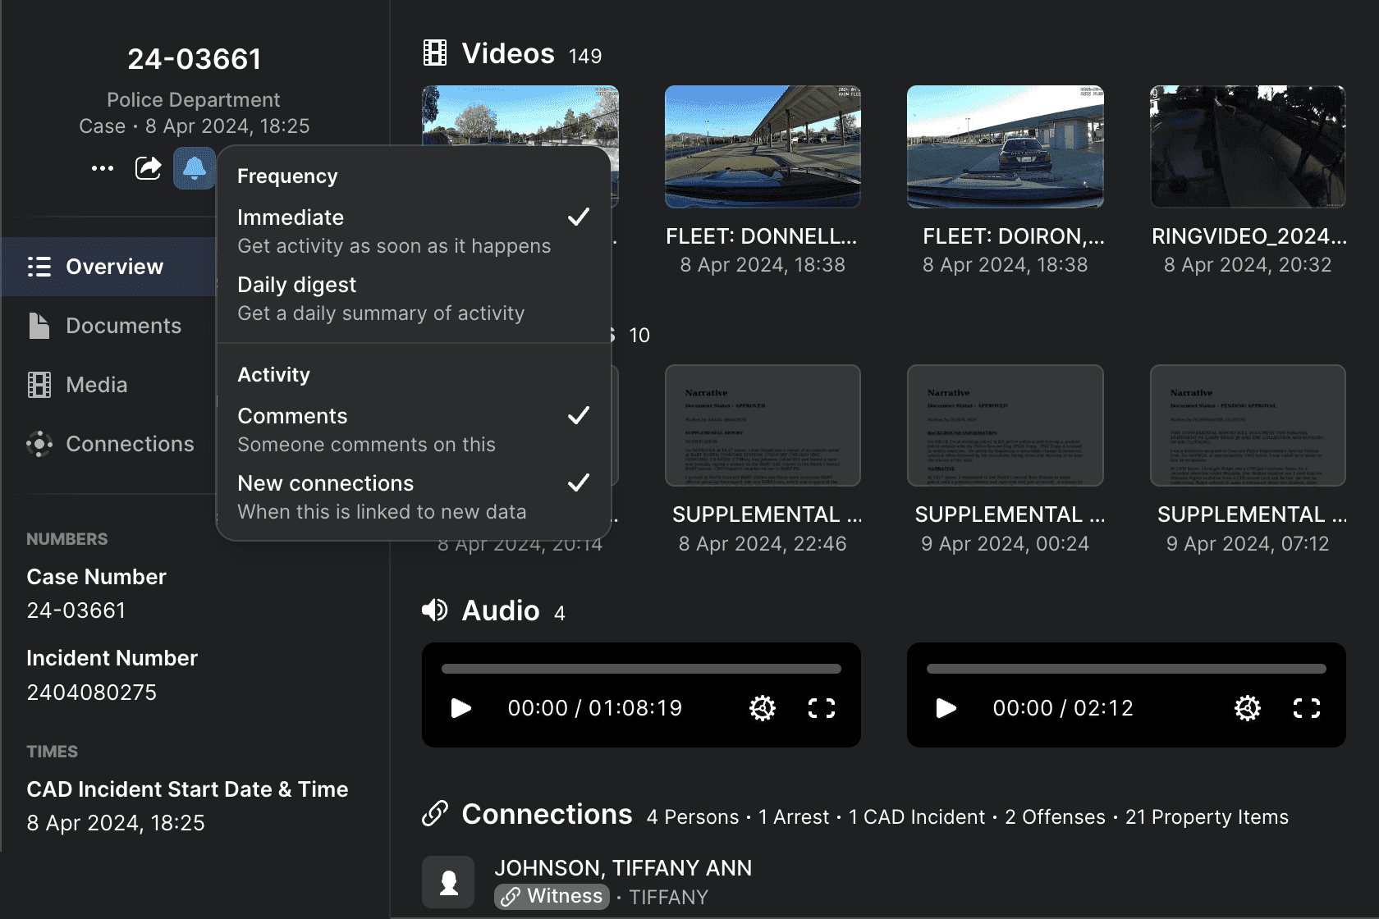Viewport: 1379px width, 919px height.
Task: Play the 01:08:19 audio recording
Action: [x=461, y=708]
